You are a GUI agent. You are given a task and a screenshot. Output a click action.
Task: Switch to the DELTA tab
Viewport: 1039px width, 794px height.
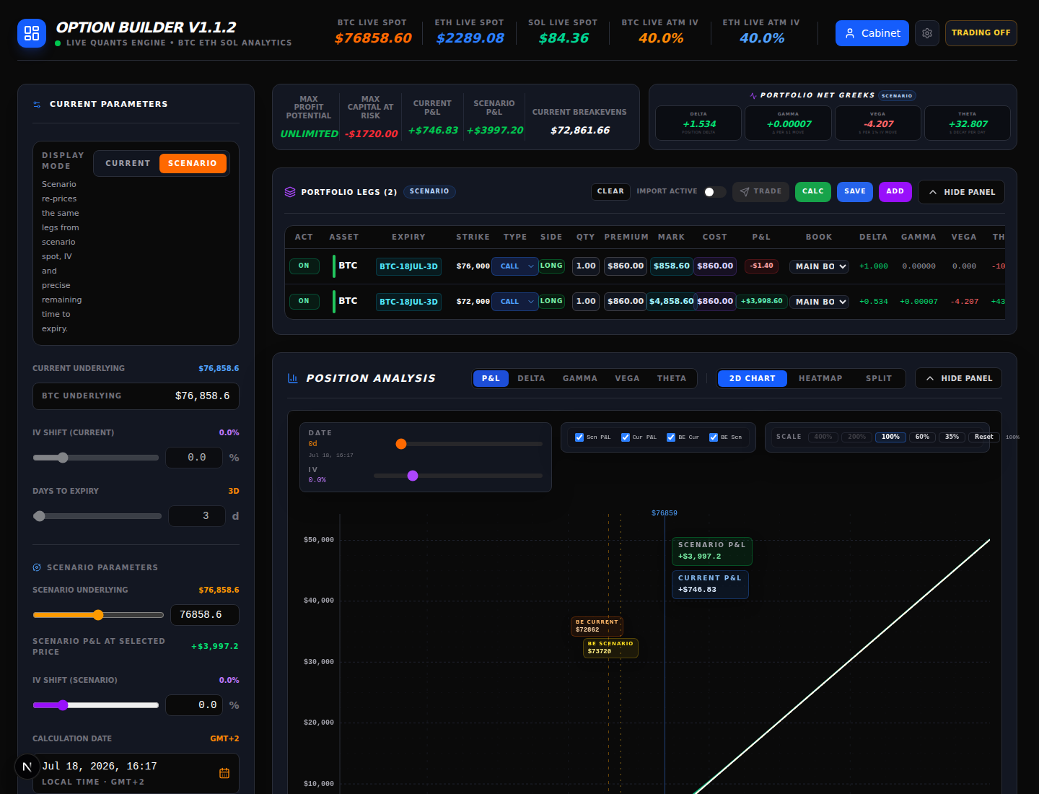tap(532, 378)
